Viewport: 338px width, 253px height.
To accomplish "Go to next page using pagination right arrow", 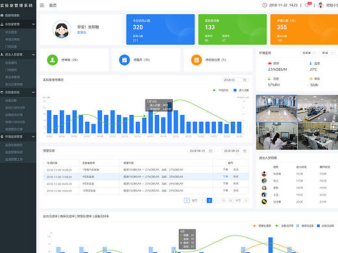I will pos(246,200).
